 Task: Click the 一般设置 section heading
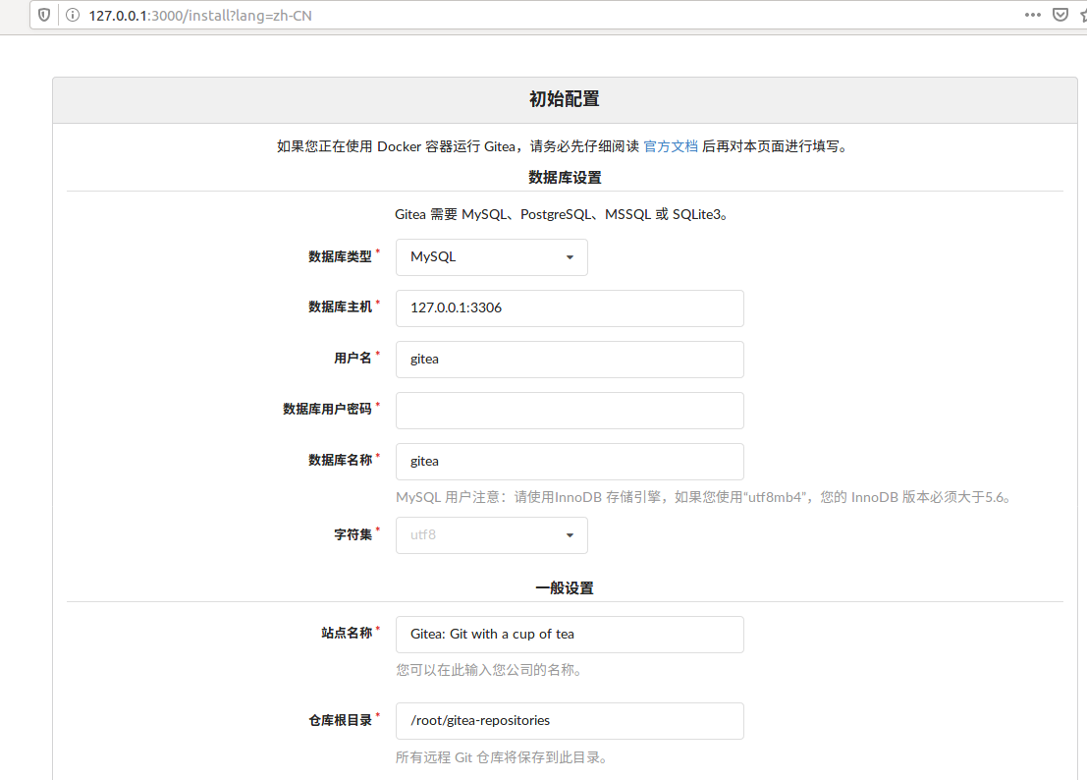tap(565, 587)
